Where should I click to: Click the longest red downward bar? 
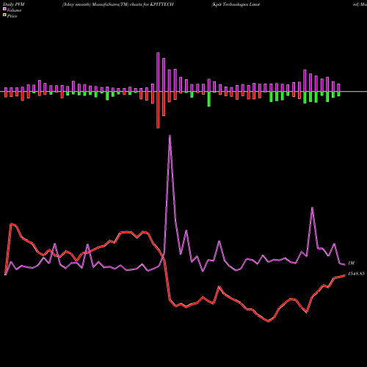coord(158,110)
